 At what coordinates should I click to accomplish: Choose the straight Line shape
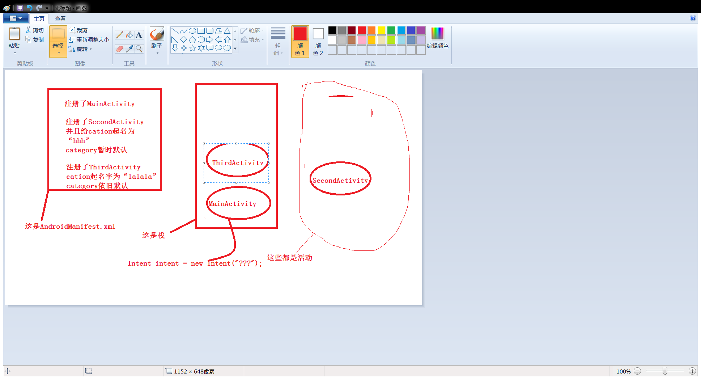(x=175, y=31)
